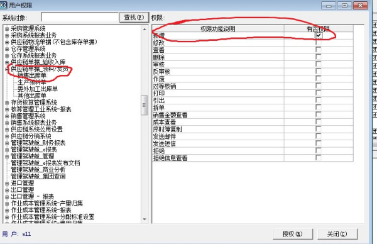Collapse the 供应链单据_领料/发货 tree node
The width and height of the screenshot is (377, 244).
coord(7,69)
